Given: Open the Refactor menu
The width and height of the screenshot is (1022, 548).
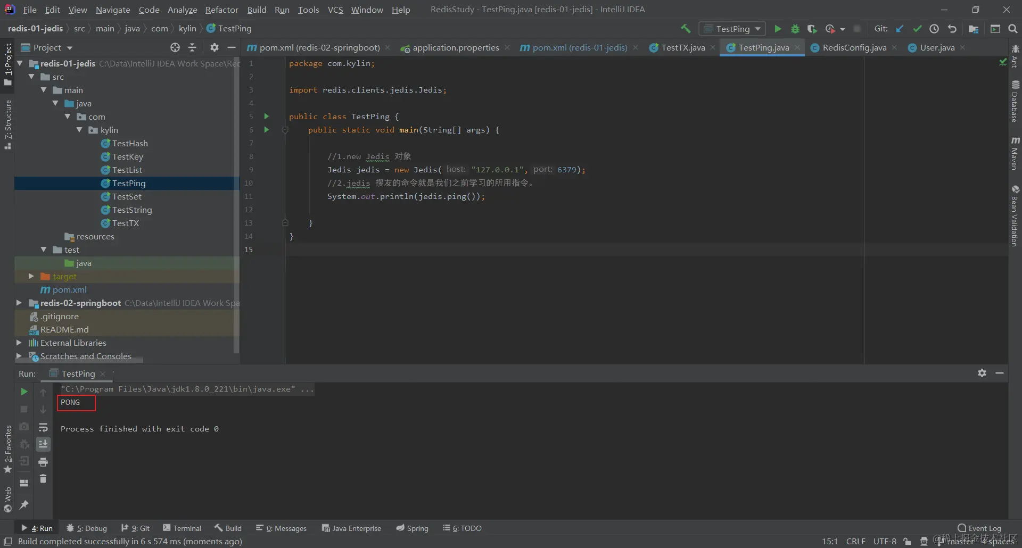Looking at the screenshot, I should point(222,10).
